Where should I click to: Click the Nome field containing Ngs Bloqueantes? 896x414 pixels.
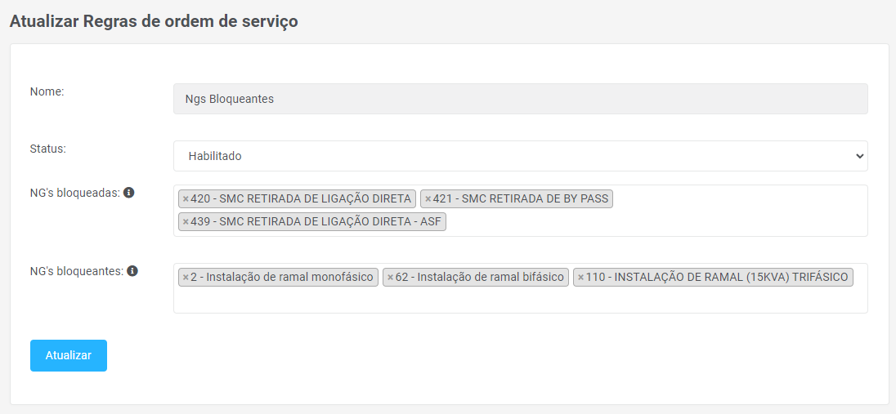coord(520,99)
